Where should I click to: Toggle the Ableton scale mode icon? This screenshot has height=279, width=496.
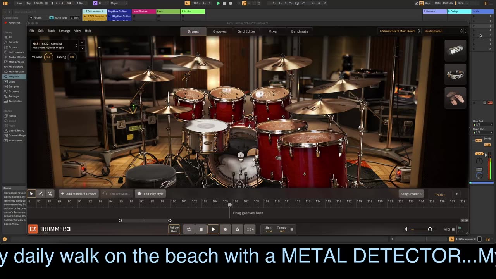click(x=95, y=3)
